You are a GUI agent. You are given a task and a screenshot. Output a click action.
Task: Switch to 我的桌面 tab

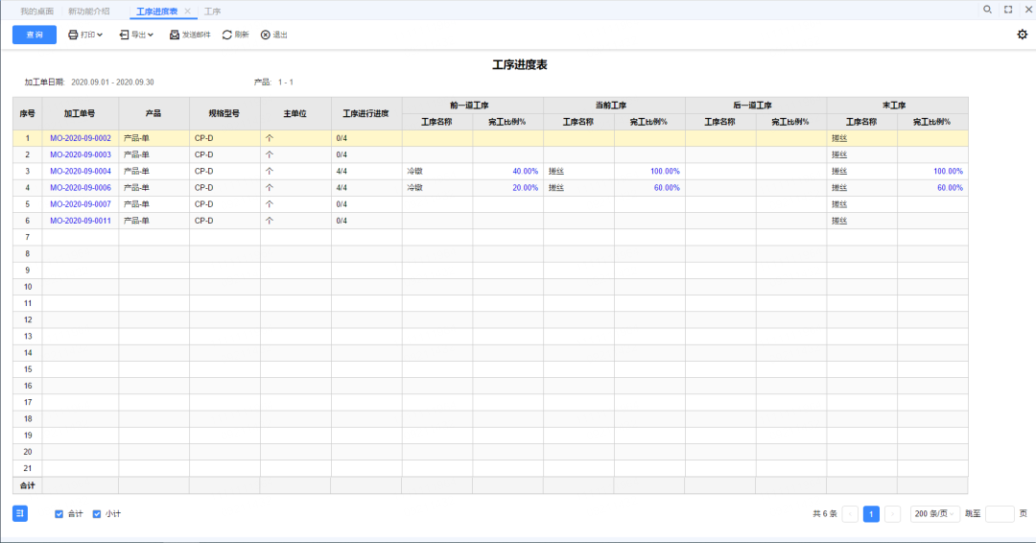pyautogui.click(x=37, y=12)
